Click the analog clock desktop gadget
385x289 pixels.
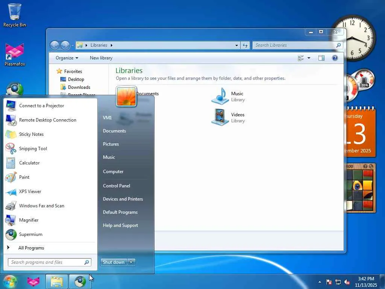353,38
